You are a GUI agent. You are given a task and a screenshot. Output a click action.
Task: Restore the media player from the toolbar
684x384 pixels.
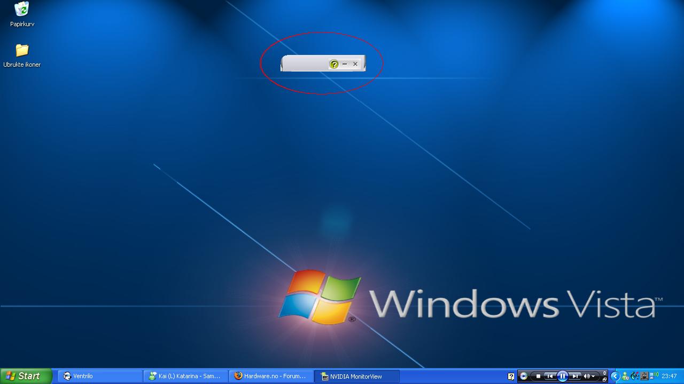tap(604, 379)
